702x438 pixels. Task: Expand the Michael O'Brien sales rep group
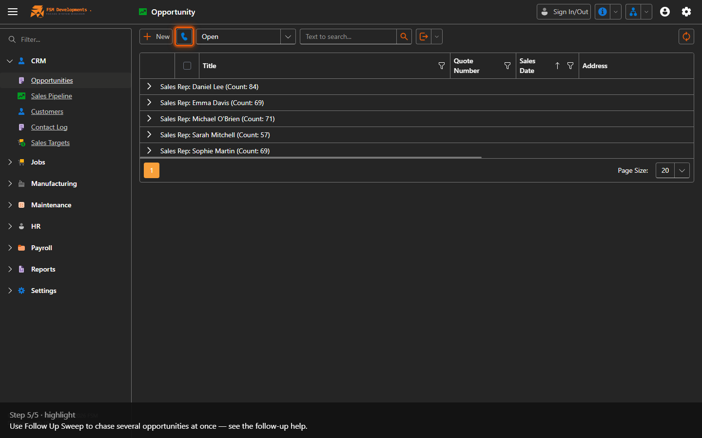pos(149,118)
